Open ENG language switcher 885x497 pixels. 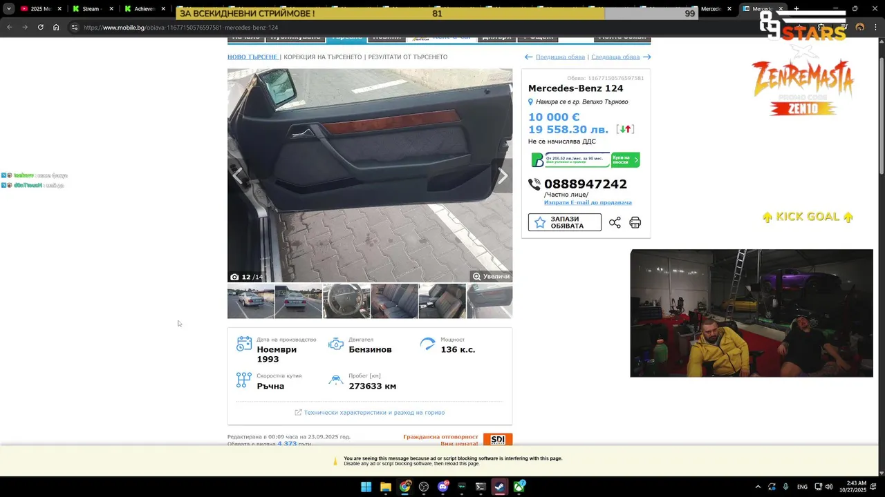802,487
